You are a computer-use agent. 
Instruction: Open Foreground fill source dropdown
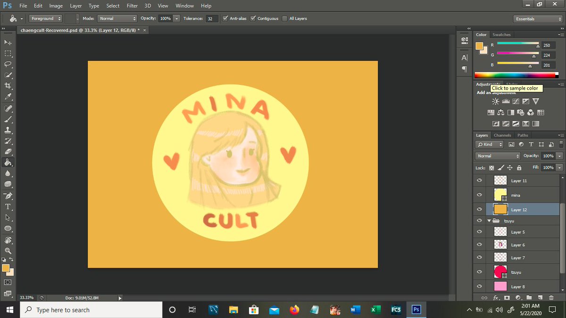coord(45,18)
